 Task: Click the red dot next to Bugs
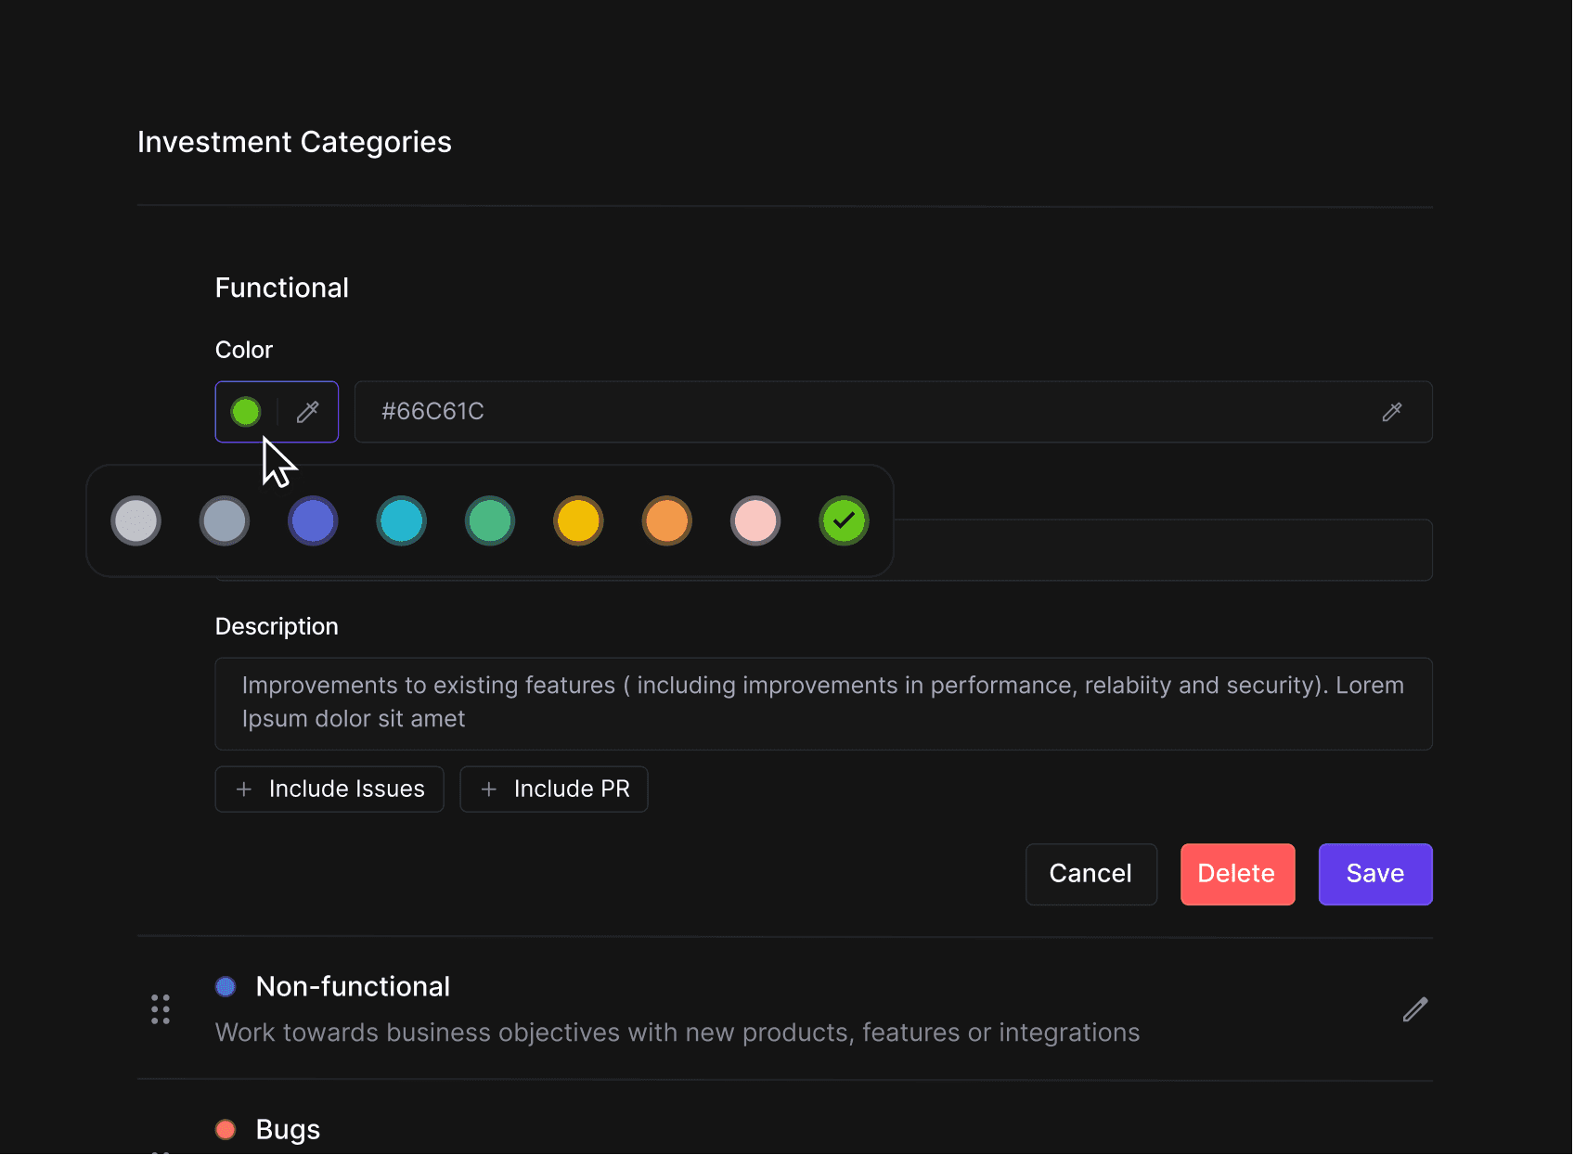[x=226, y=1130]
